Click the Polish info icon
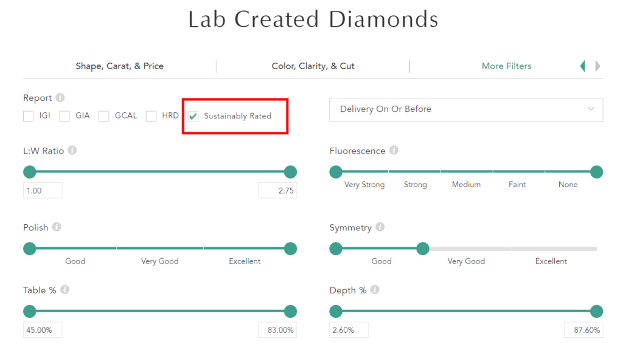623x356 pixels. 57,227
